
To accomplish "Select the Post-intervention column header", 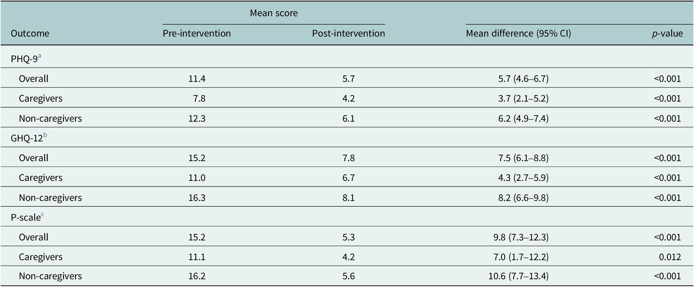I will tap(348, 33).
